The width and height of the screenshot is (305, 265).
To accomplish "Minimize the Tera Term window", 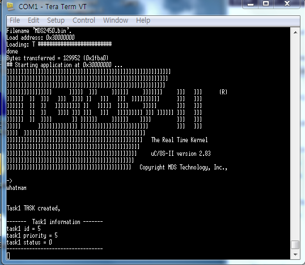I will [x=251, y=4].
